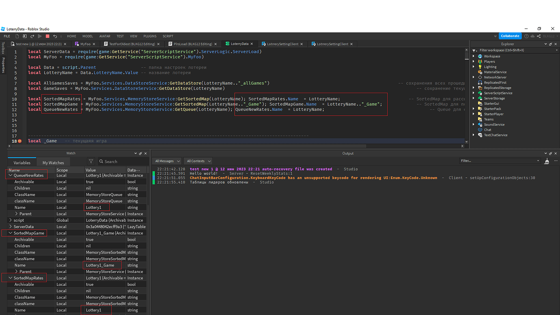Click the filter icon in the Watch panel
Image resolution: width=560 pixels, height=315 pixels.
91,161
